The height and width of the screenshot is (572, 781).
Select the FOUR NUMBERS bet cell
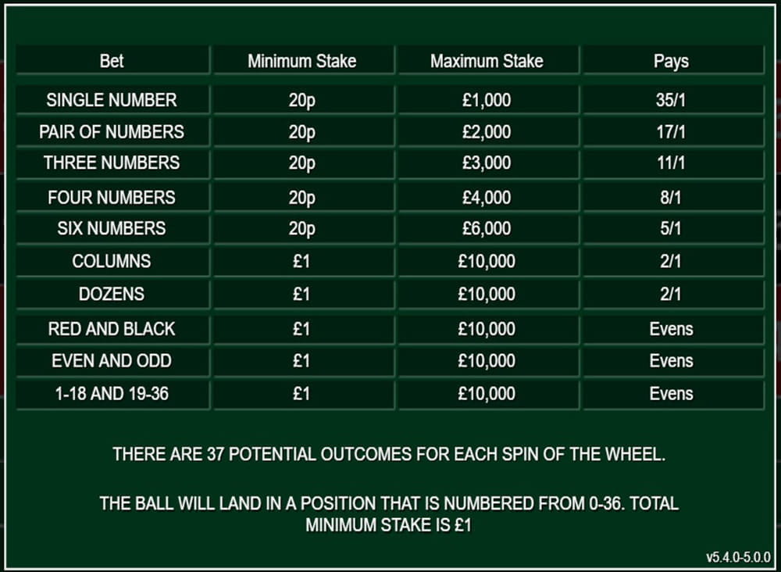click(112, 198)
